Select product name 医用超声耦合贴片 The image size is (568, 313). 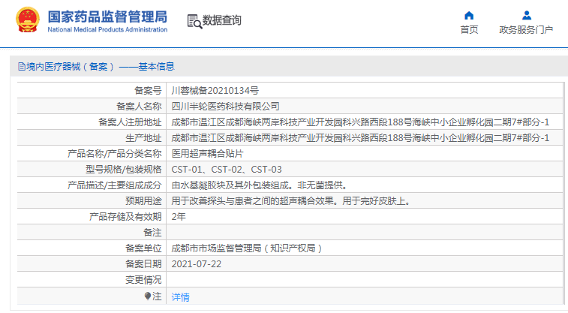[x=207, y=154]
